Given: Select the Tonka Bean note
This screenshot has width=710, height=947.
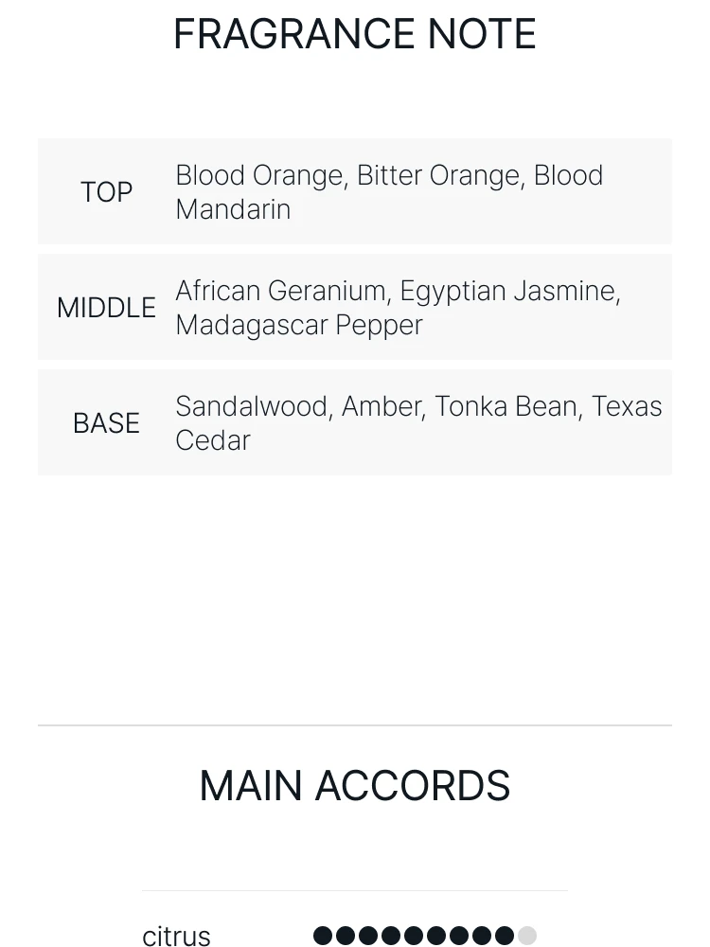Looking at the screenshot, I should pos(506,407).
